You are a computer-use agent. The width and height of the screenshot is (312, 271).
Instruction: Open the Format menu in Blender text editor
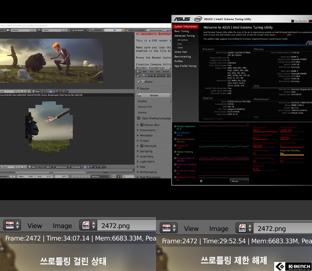click(x=165, y=71)
